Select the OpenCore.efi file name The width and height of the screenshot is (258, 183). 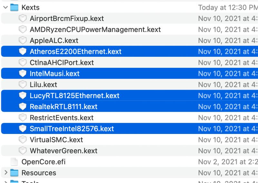pos(44,162)
